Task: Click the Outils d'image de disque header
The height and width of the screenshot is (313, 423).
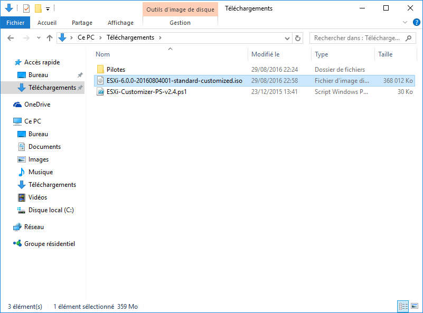Action: [180, 10]
